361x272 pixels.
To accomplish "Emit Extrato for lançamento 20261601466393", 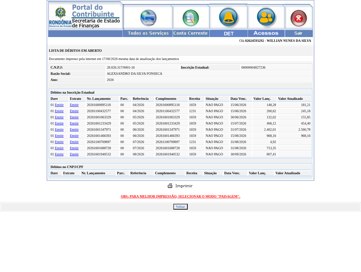I will point(74,136).
